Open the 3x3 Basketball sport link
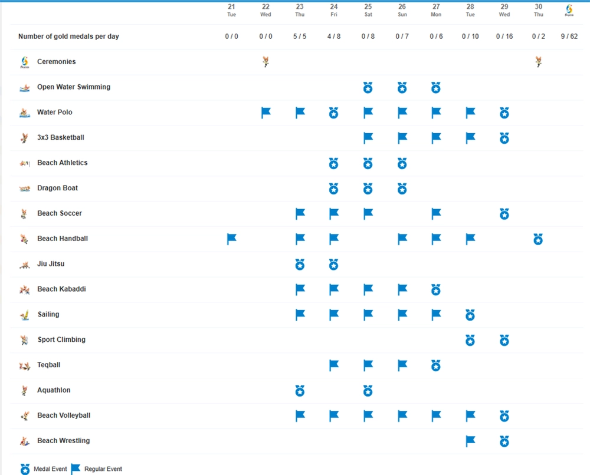This screenshot has width=590, height=475. [x=60, y=138]
